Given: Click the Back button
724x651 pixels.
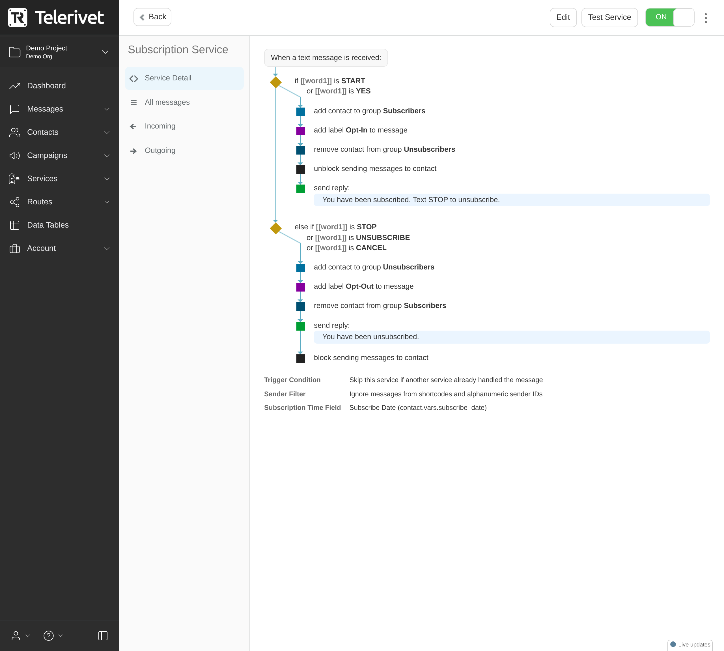Looking at the screenshot, I should coord(152,17).
